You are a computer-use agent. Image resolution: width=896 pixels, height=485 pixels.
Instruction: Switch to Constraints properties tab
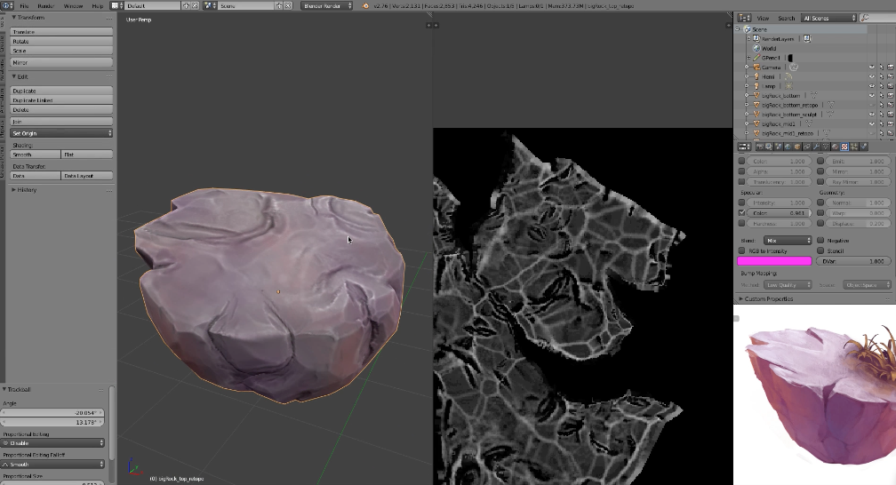807,147
